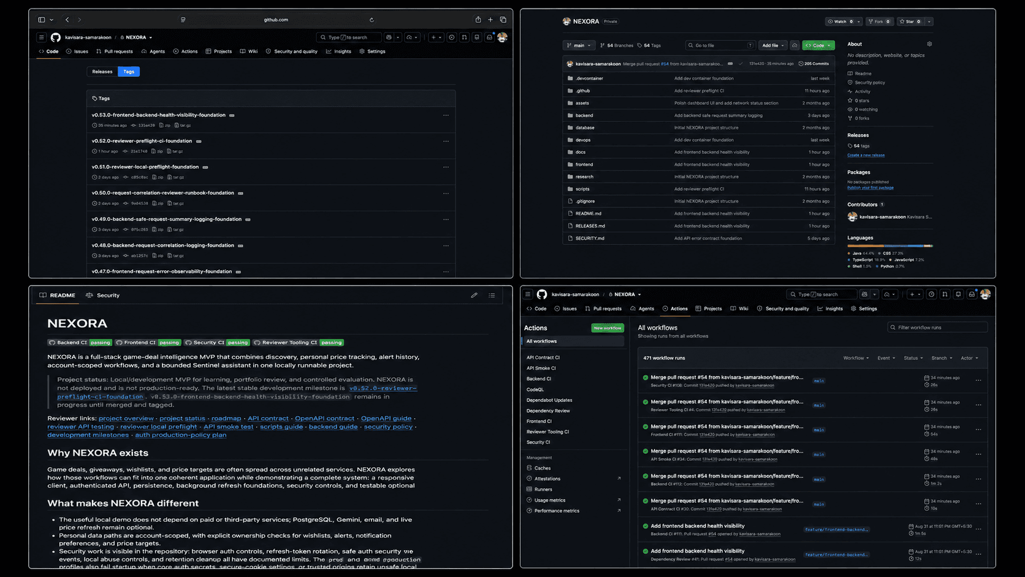
Task: Click the notifications inbox icon in Tags window
Action: point(489,37)
